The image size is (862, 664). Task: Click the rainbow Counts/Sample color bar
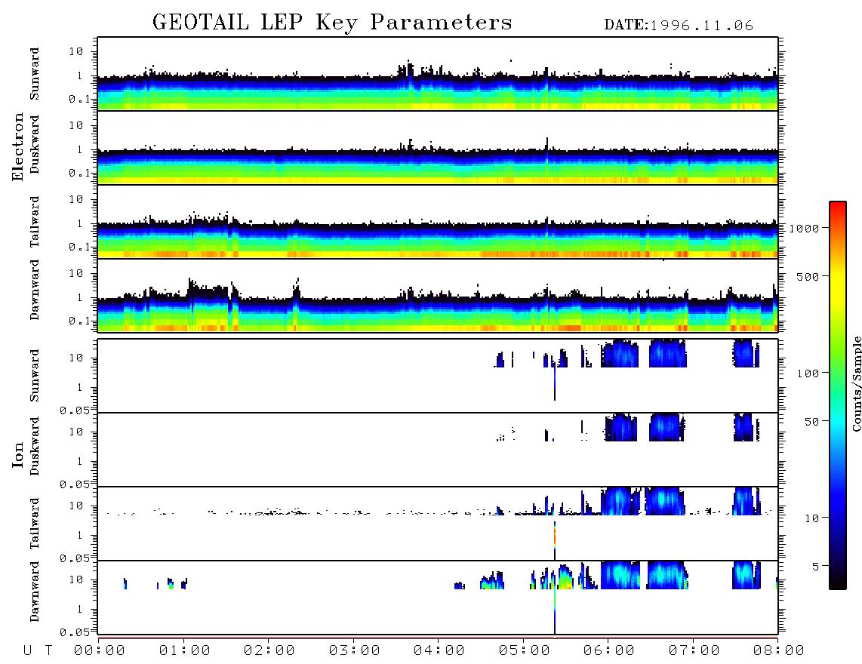pos(838,395)
